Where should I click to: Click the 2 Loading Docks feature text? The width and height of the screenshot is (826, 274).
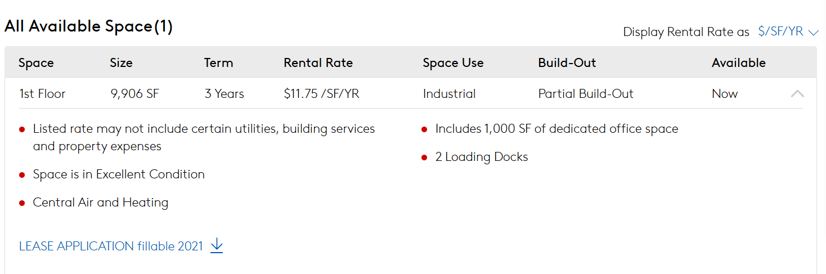click(482, 157)
